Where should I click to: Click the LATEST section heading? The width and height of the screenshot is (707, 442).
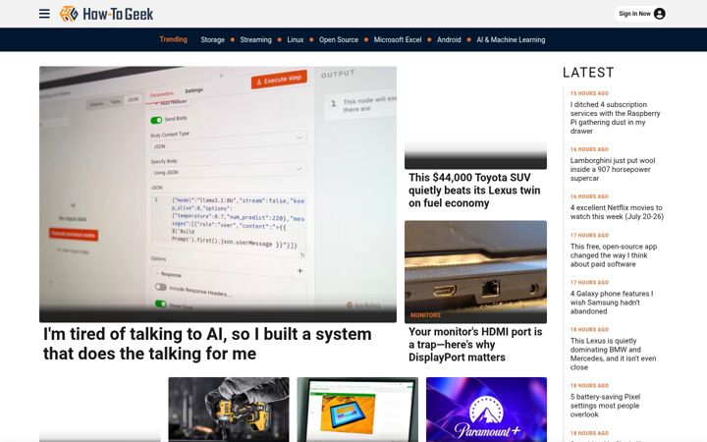[588, 73]
